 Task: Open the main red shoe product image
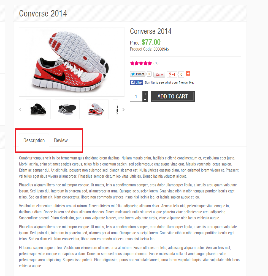(x=72, y=62)
